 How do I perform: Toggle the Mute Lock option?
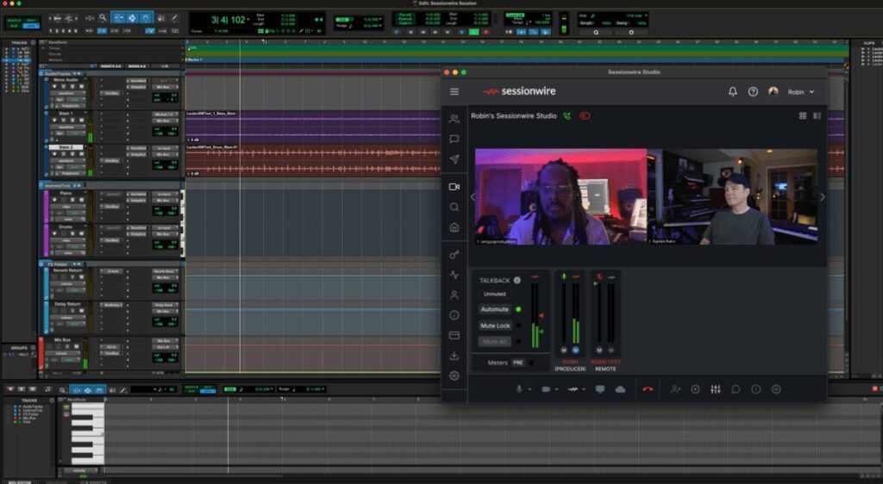click(496, 326)
